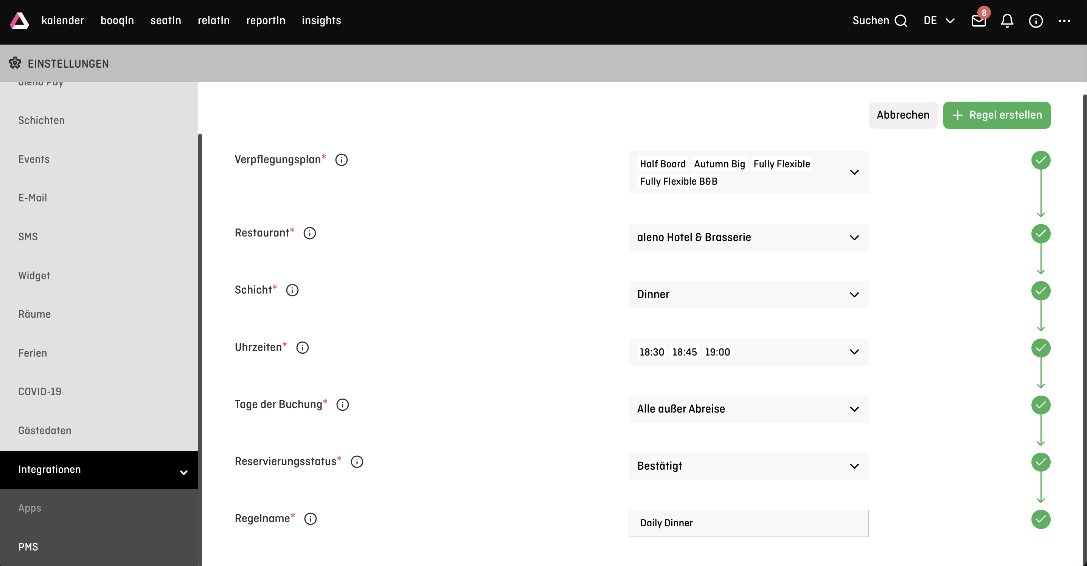Open the reportIn menu
The width and height of the screenshot is (1087, 566).
(x=266, y=21)
